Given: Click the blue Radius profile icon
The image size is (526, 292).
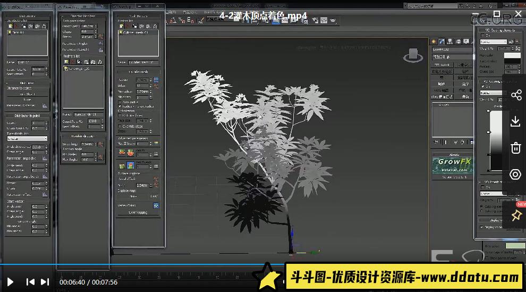Looking at the screenshot, I should [156, 80].
